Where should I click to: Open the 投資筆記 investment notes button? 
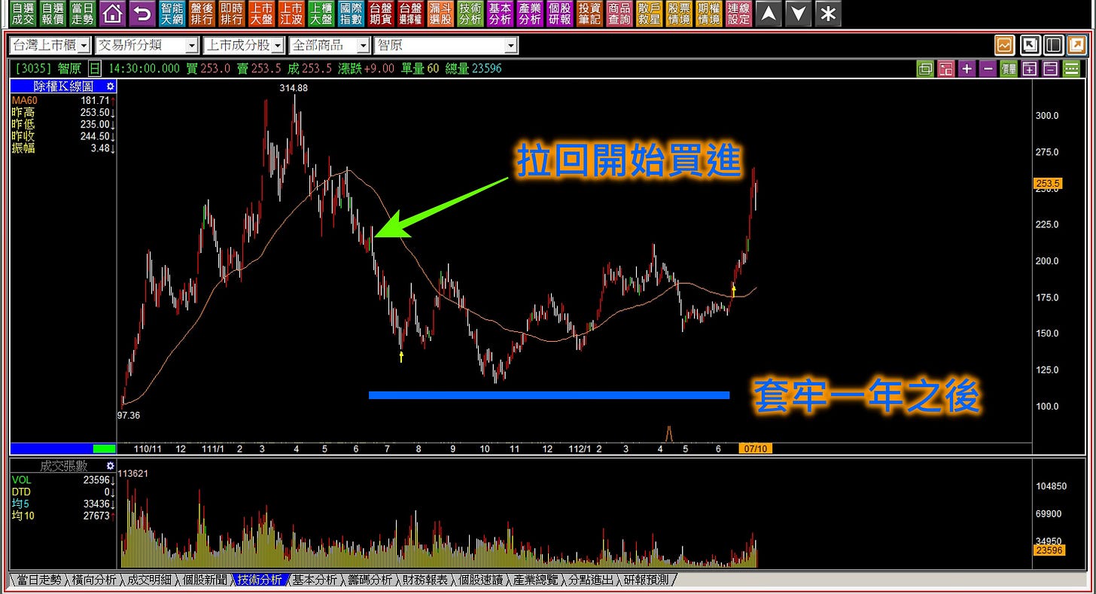point(589,14)
